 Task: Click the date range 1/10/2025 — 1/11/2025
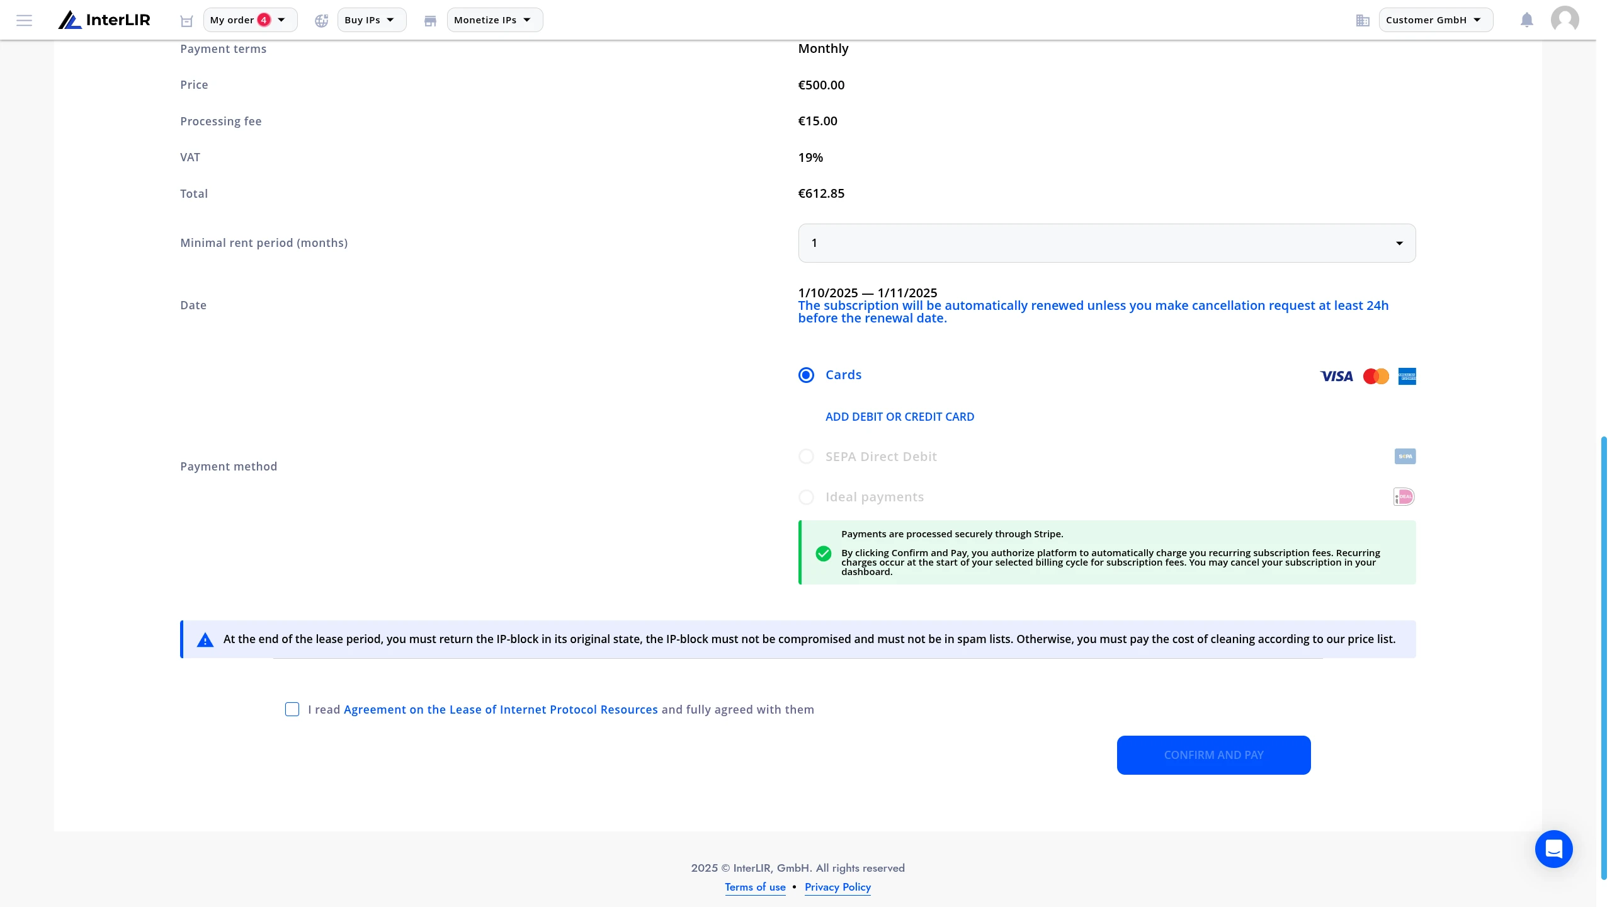867,292
